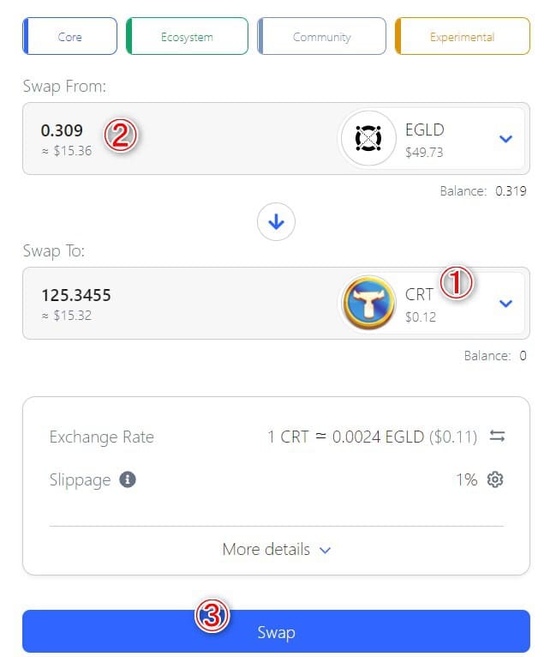Toggle the Community token filter
The height and width of the screenshot is (657, 544).
pyautogui.click(x=321, y=37)
